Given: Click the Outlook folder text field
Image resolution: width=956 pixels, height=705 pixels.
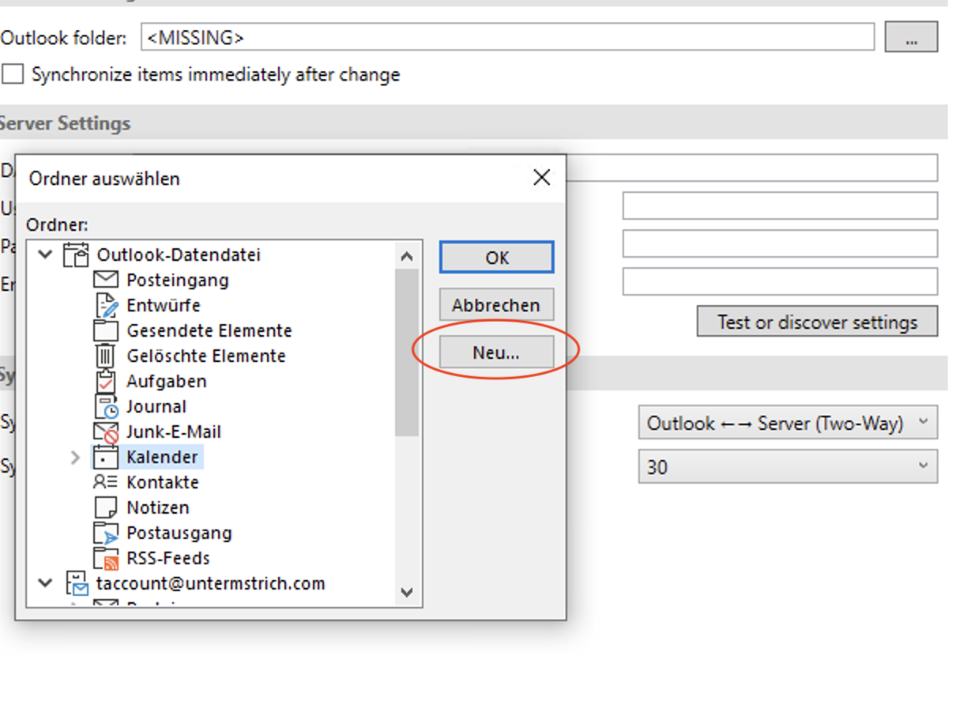Looking at the screenshot, I should coord(507,37).
